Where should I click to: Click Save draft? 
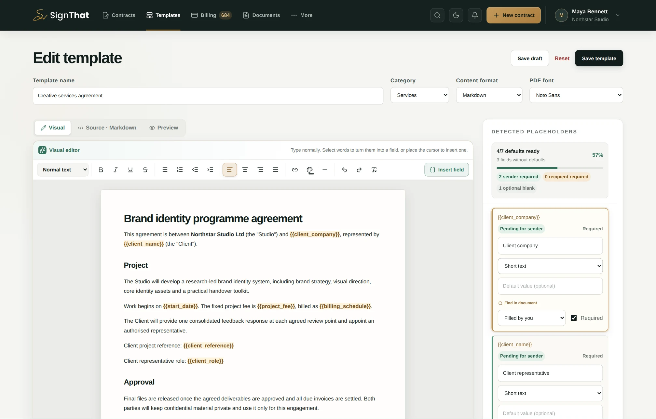pyautogui.click(x=530, y=58)
